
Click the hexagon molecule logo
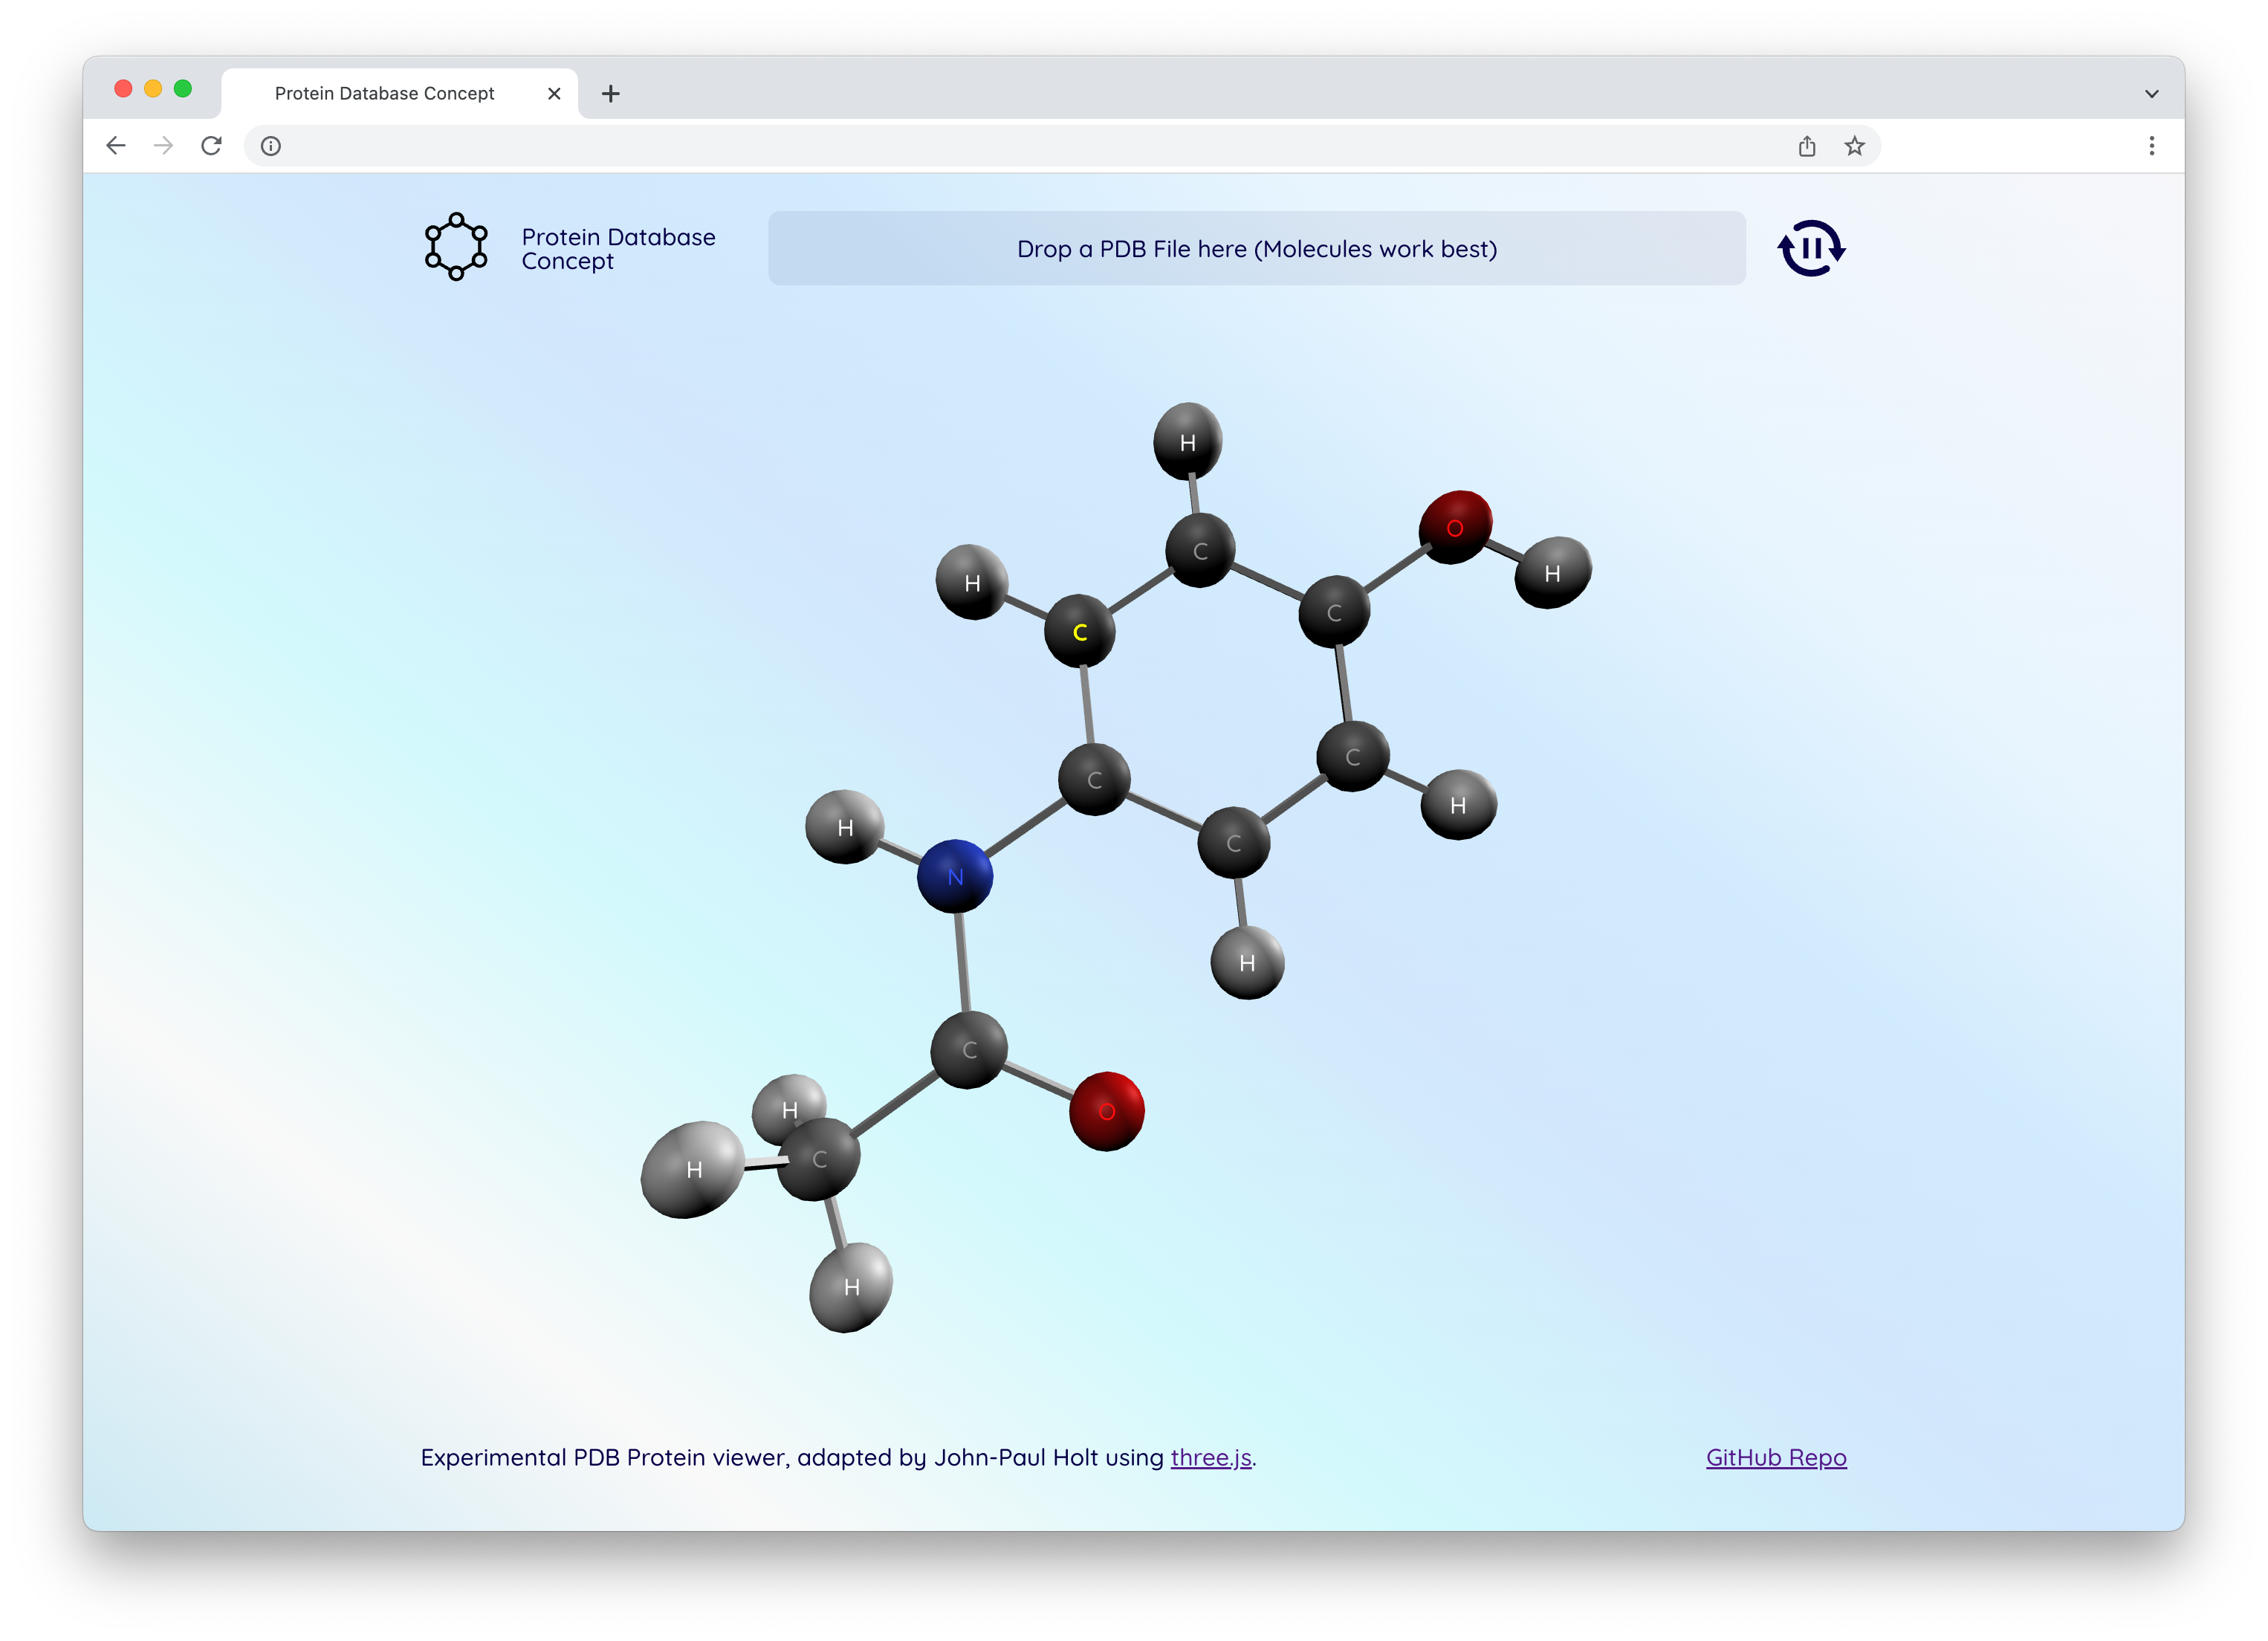[x=456, y=246]
